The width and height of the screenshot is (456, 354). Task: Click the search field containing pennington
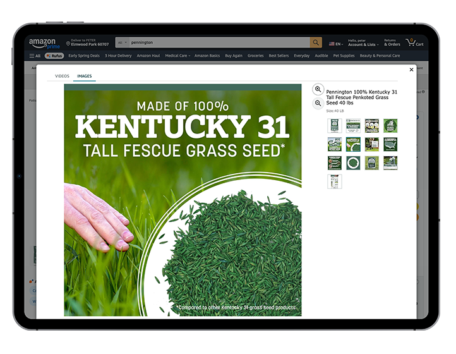point(218,42)
